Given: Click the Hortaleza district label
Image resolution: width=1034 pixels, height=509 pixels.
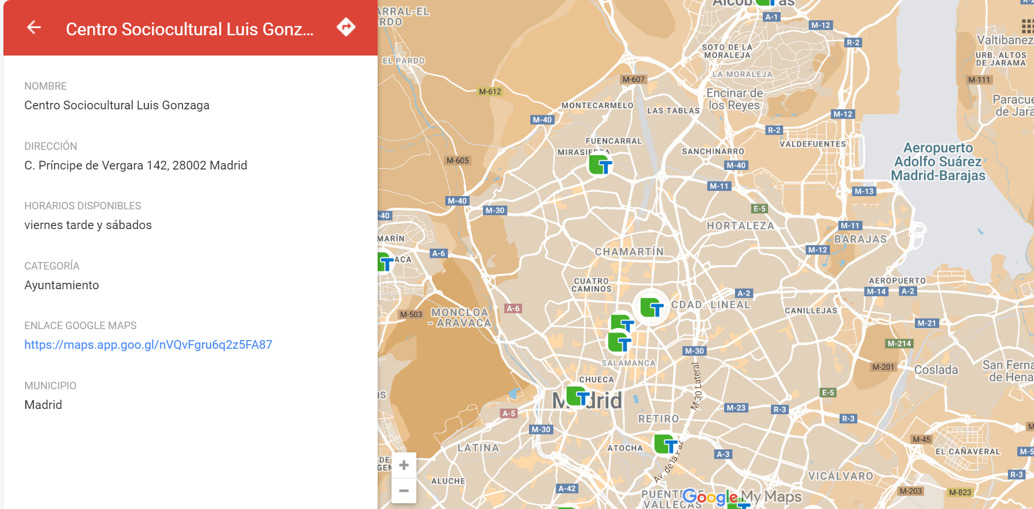Looking at the screenshot, I should (740, 226).
